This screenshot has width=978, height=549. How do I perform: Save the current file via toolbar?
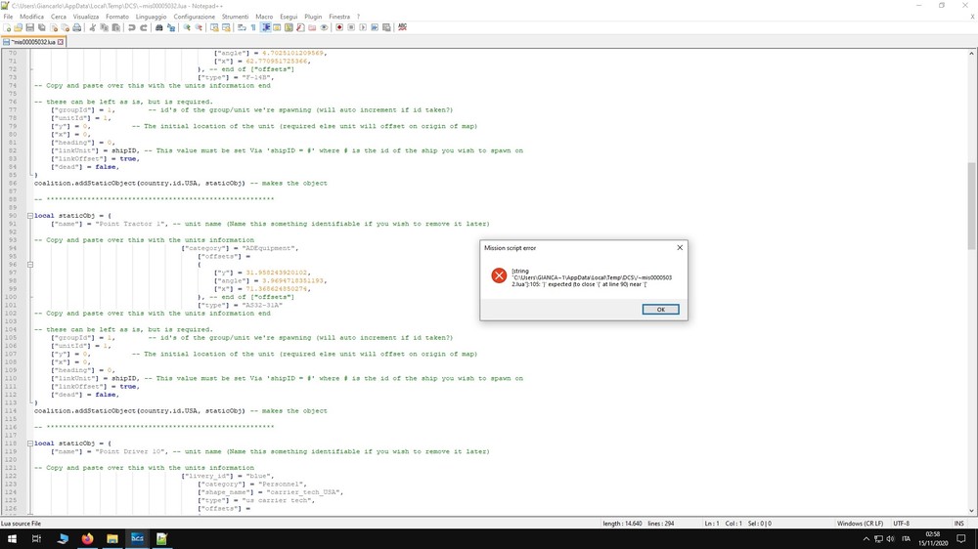coord(30,27)
